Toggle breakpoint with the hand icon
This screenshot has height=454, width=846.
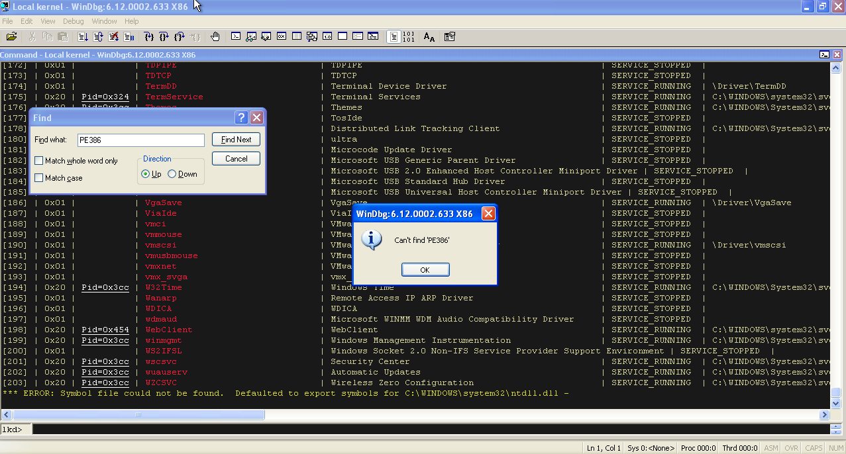point(215,36)
